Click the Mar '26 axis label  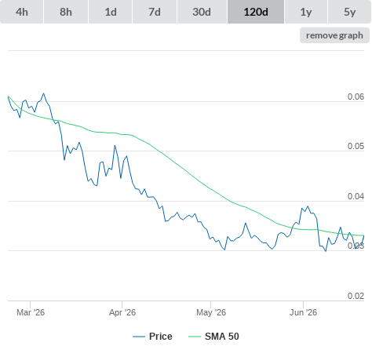(31, 312)
